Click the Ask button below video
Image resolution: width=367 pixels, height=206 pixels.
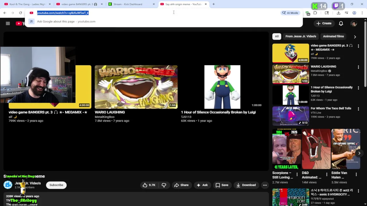[202, 185]
